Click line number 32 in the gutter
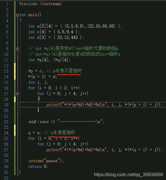 click(6, 178)
